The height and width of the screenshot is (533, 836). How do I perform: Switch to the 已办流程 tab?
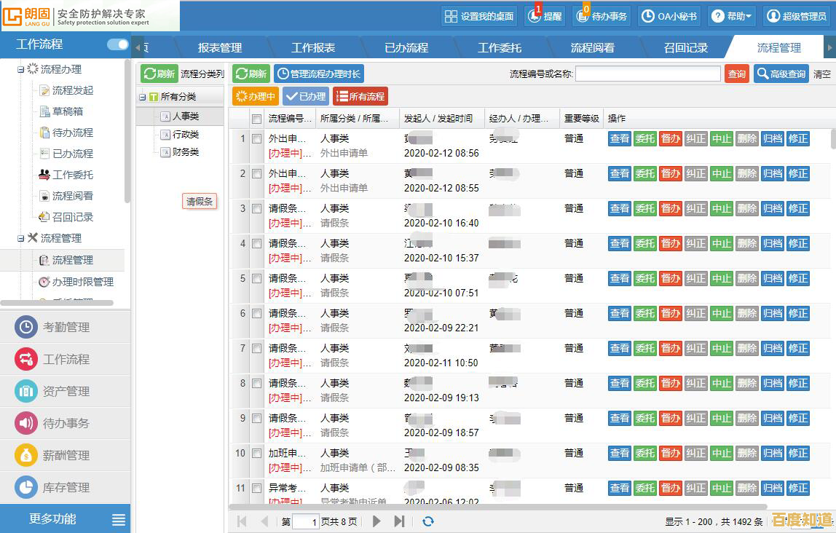point(406,47)
